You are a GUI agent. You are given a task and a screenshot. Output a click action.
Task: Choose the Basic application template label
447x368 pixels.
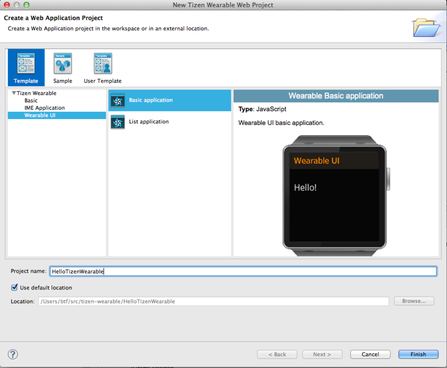click(151, 100)
